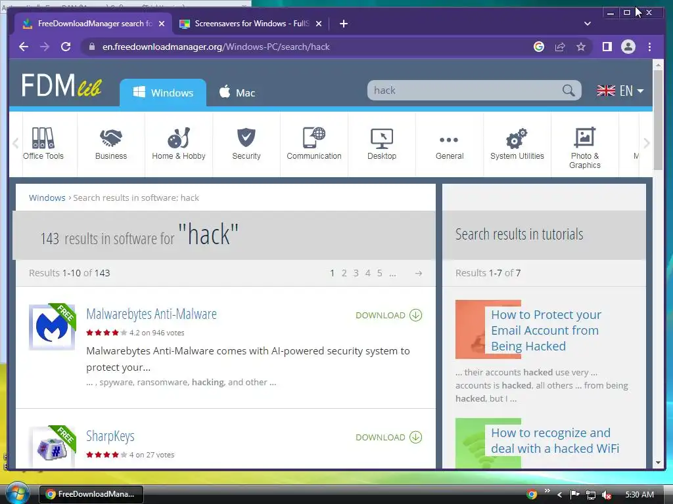
Task: Open the Google icon in address bar
Action: point(539,47)
